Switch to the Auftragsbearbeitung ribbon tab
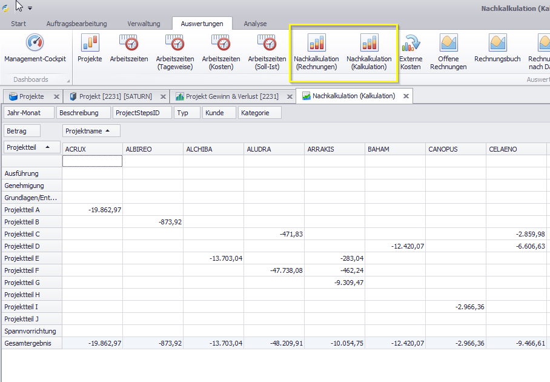 76,24
